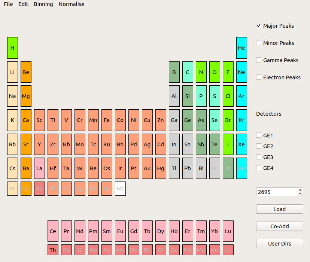
Task: Select the Lanthanum (La) element tile
Action: tap(39, 168)
